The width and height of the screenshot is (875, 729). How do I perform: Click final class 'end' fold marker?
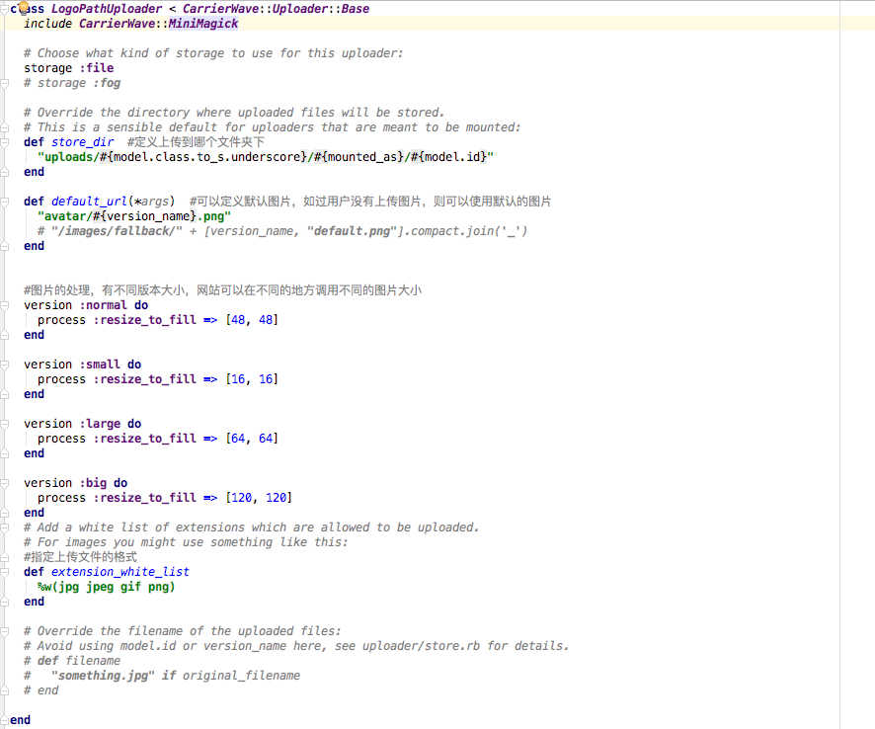click(x=5, y=720)
